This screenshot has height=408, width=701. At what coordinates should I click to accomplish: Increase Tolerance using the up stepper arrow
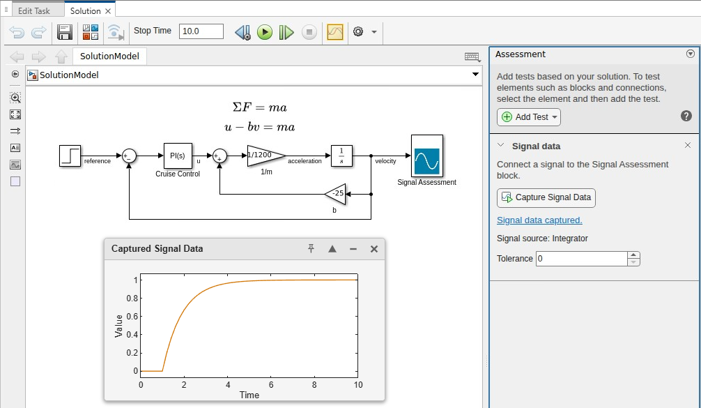click(x=633, y=255)
